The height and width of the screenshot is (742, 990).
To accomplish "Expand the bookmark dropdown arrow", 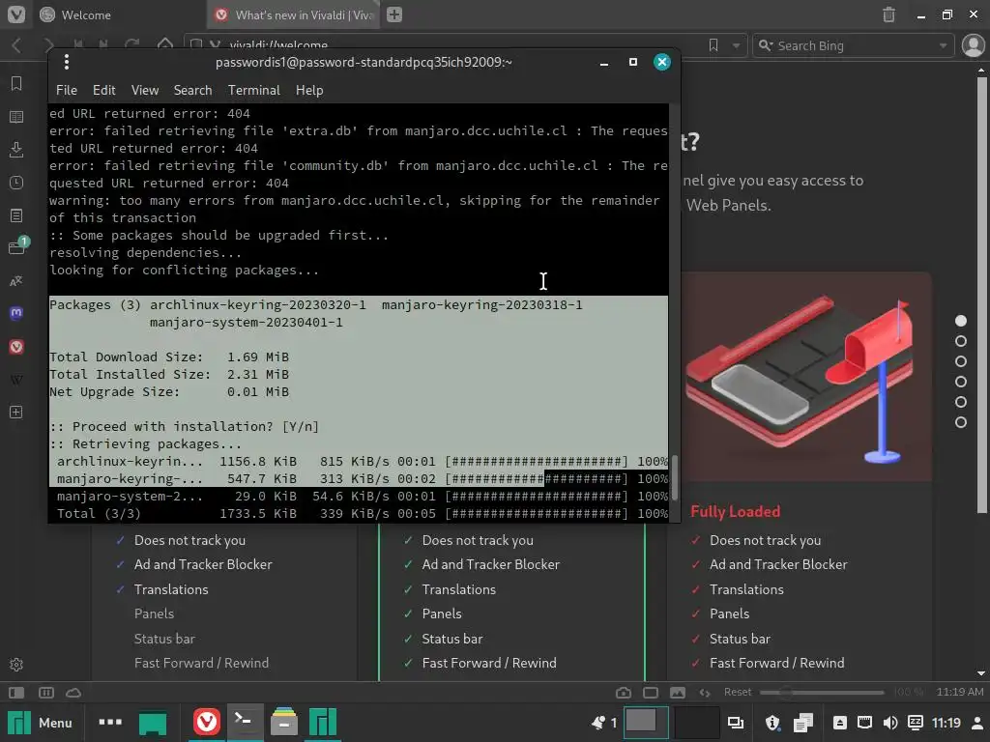I will tap(736, 45).
